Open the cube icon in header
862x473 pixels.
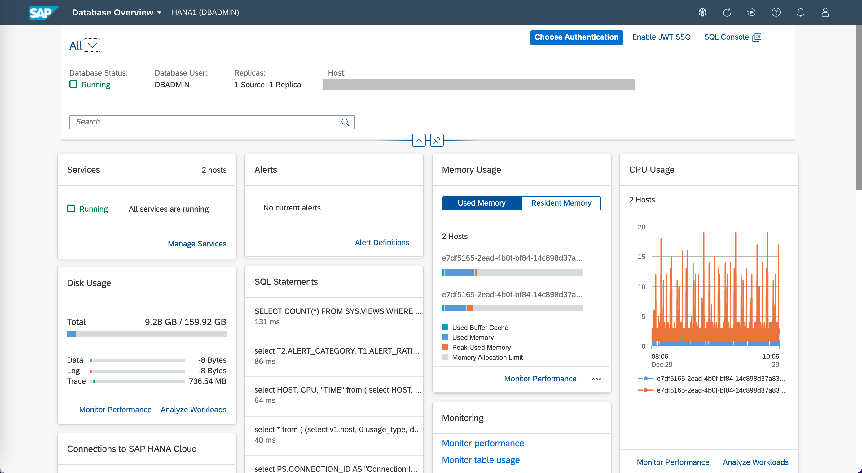point(702,12)
